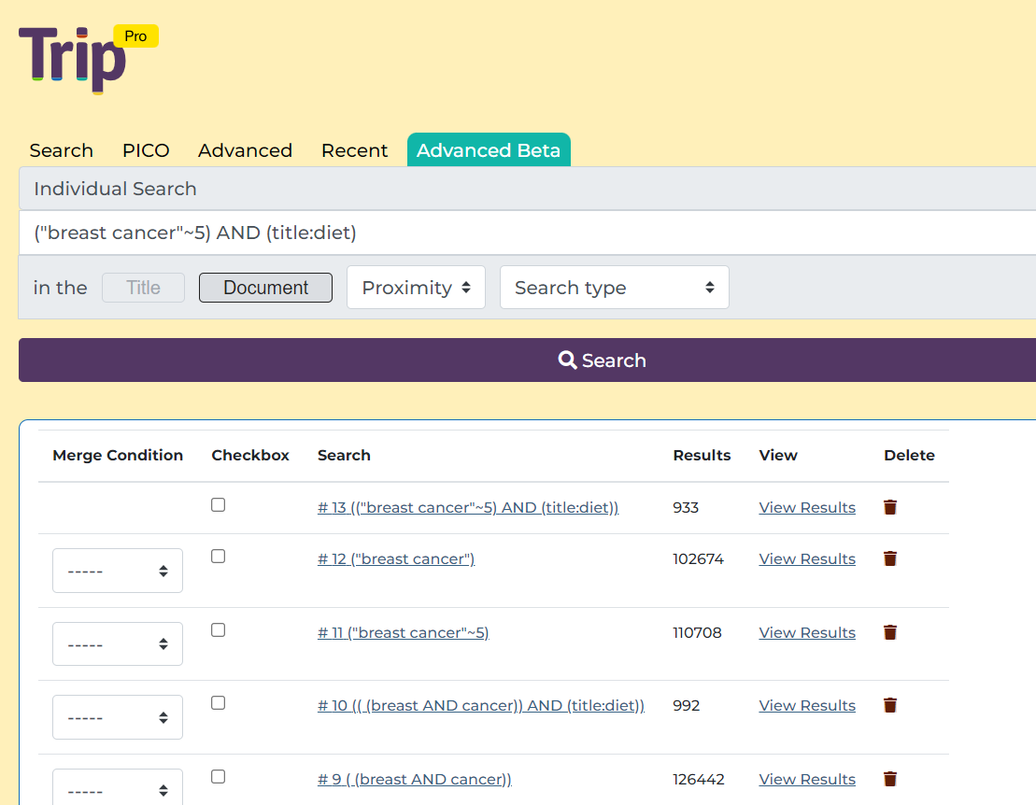Open the Recent tab
The image size is (1036, 805).
click(354, 149)
